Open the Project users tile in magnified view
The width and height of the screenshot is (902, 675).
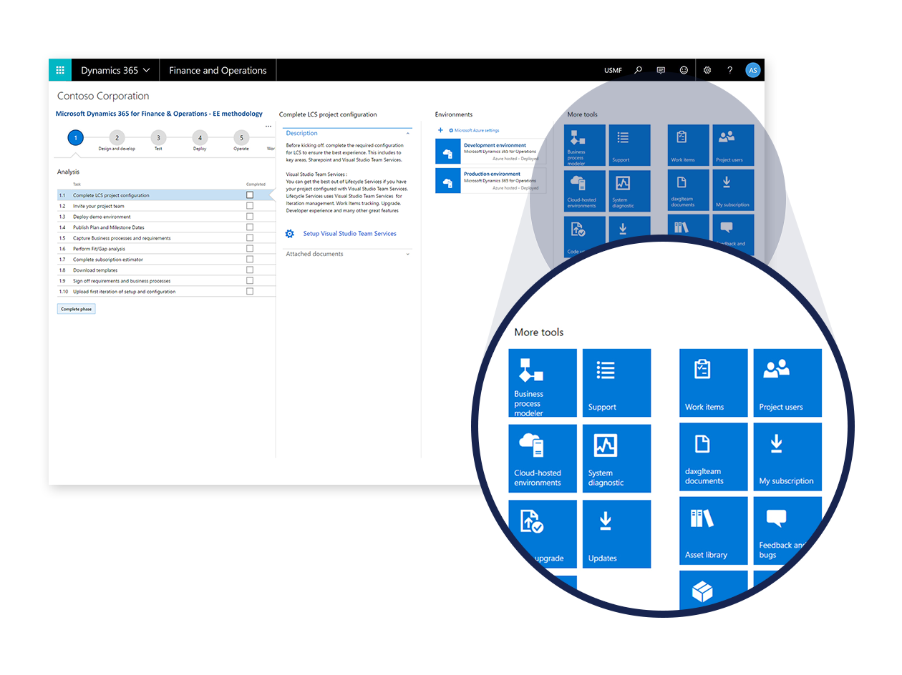pyautogui.click(x=787, y=383)
